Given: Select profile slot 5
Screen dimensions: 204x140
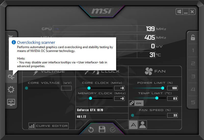Looking at the screenshot, I should pyautogui.click(x=193, y=102).
